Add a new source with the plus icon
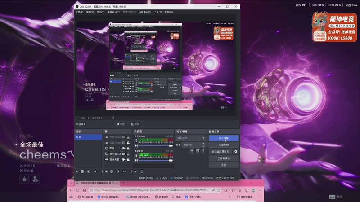Viewport: 360px width, 202px height. coord(106,171)
